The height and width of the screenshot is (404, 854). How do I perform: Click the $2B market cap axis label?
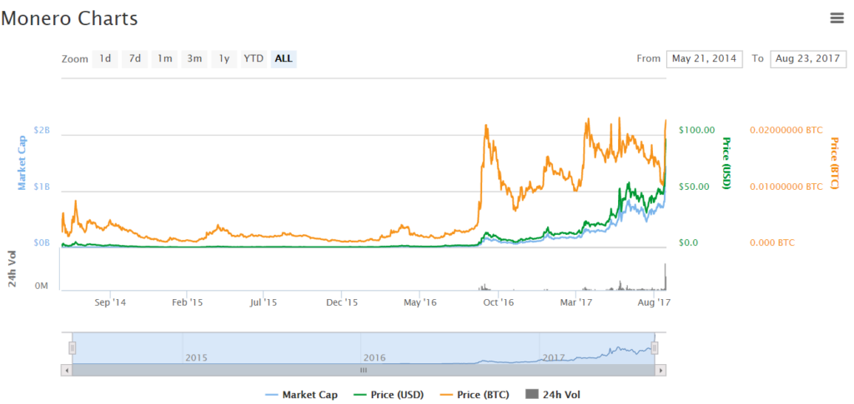(x=42, y=130)
